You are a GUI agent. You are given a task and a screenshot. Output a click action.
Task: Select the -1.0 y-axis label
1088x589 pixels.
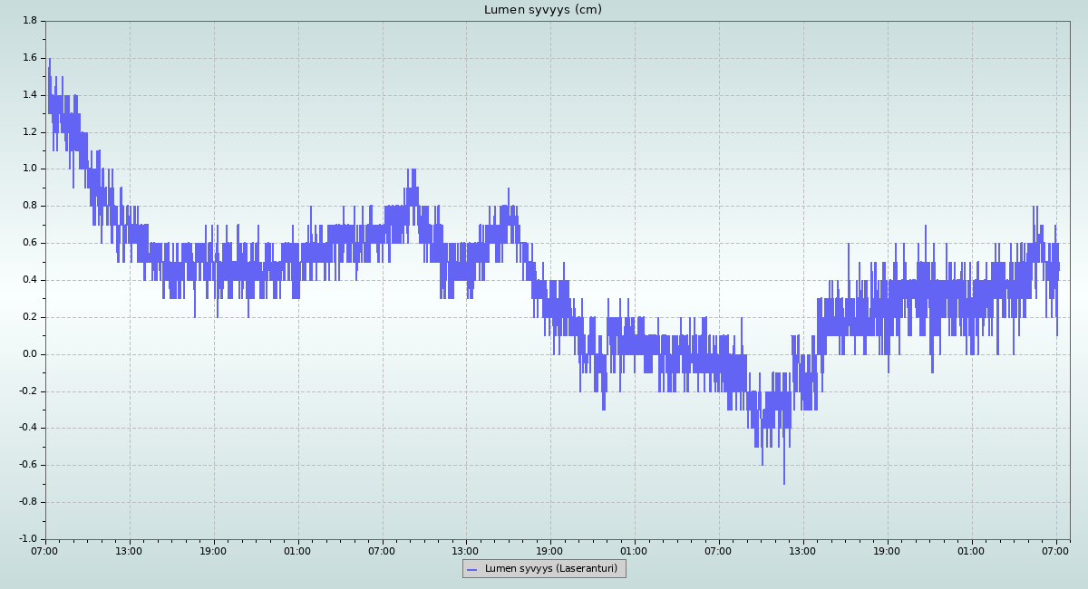coord(27,539)
